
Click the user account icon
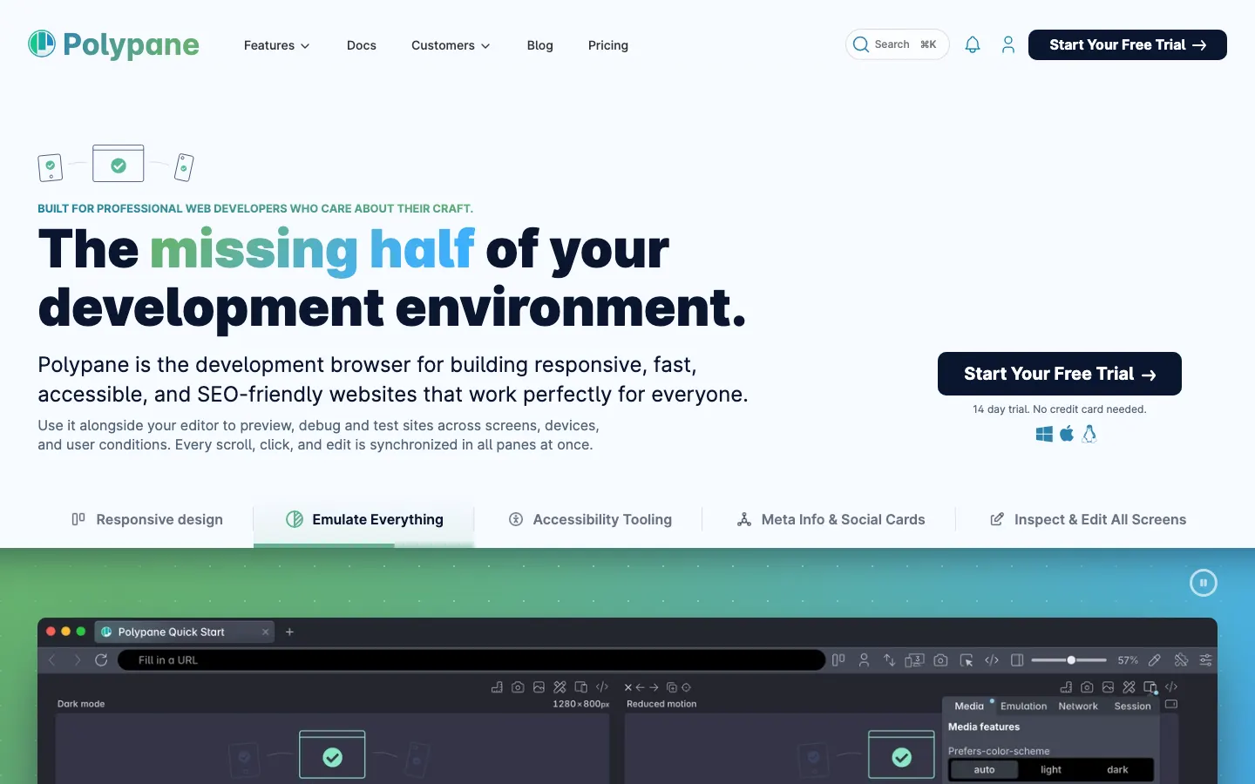point(1008,44)
